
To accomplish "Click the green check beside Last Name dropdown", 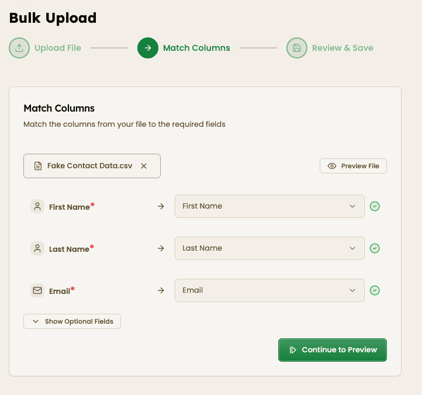I will point(375,248).
